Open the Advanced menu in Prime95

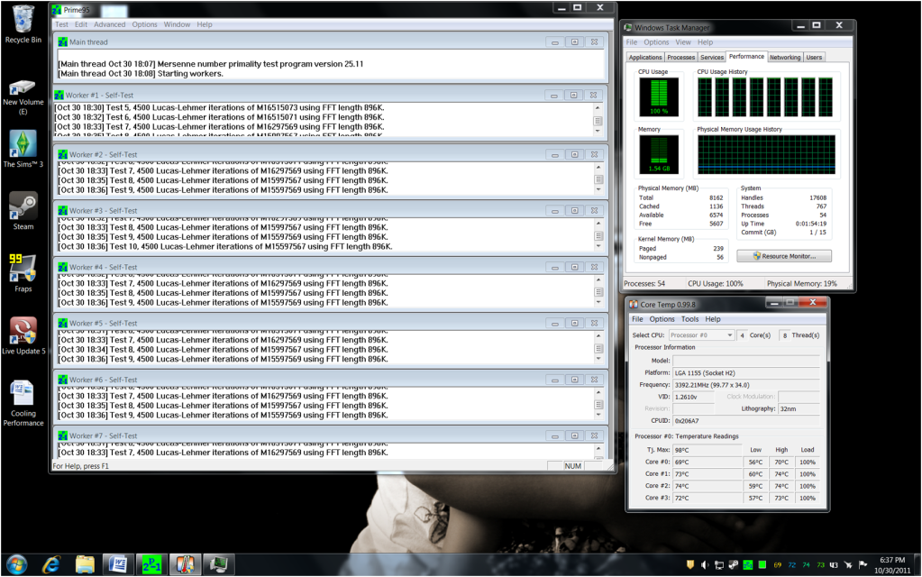[x=109, y=24]
